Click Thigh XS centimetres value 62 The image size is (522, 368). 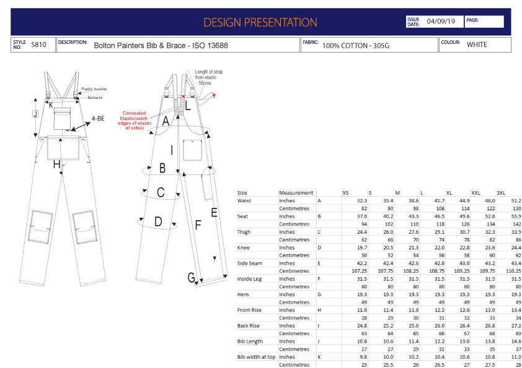(364, 239)
